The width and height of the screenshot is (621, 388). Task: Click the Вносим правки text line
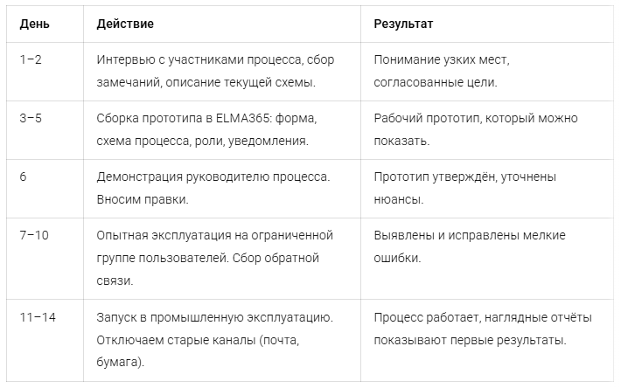click(x=143, y=199)
